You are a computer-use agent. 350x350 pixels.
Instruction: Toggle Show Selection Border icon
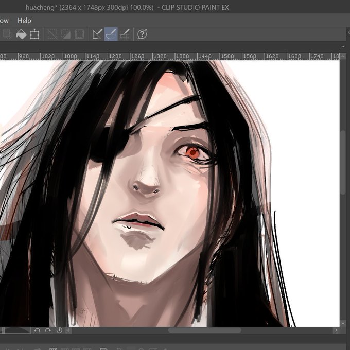pyautogui.click(x=79, y=34)
